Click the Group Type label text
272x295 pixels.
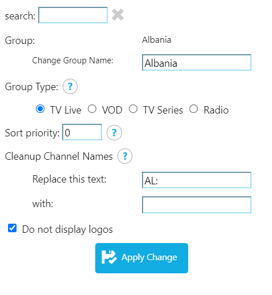(x=31, y=87)
